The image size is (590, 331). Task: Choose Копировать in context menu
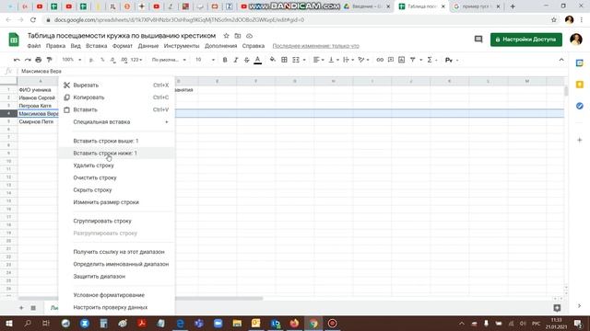click(x=116, y=97)
